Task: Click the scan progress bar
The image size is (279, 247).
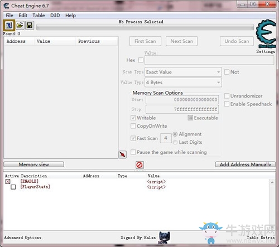Action: coord(145,27)
